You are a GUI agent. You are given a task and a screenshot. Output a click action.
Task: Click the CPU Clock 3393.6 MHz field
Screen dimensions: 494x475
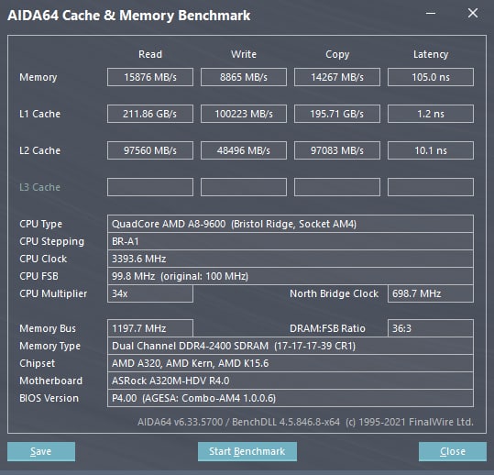291,259
